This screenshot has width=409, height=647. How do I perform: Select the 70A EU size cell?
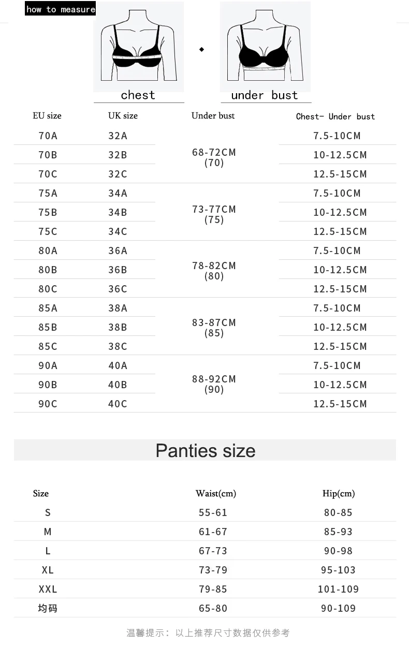click(x=48, y=136)
